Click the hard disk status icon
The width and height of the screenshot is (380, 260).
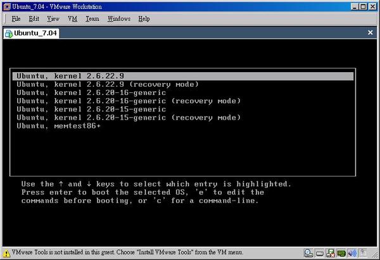[320, 253]
